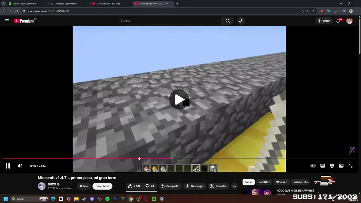The height and width of the screenshot is (203, 361).
Task: Enter fullscreen mode
Action: 351,166
